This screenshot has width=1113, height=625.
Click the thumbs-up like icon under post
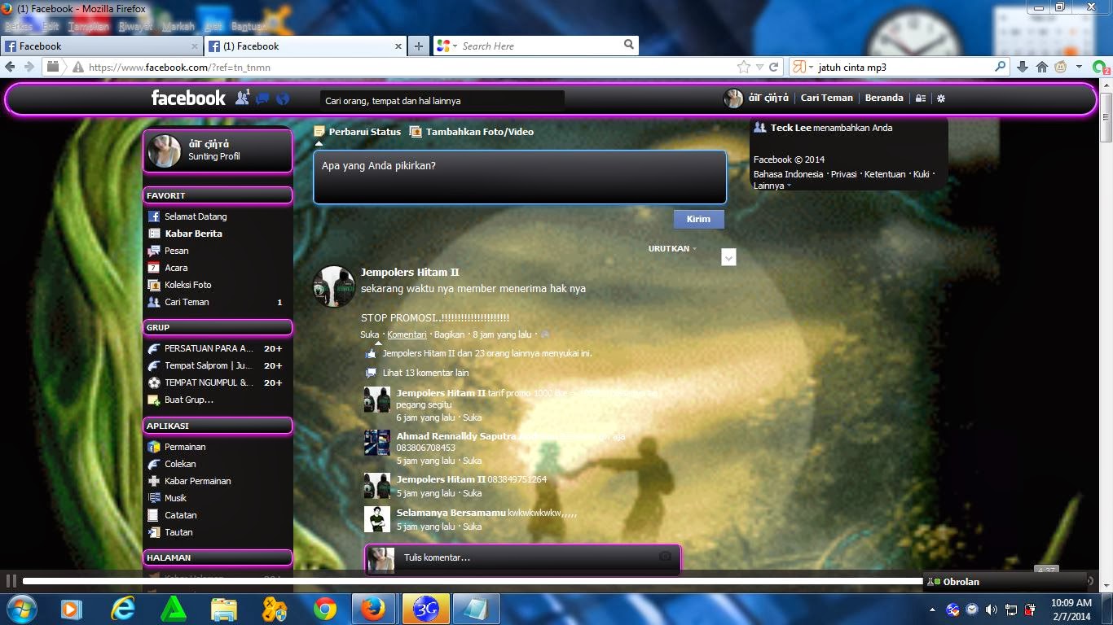click(x=372, y=354)
